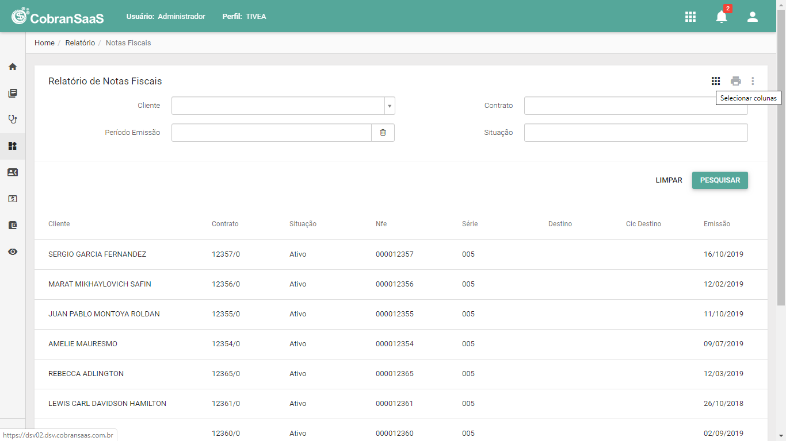786x441 pixels.
Task: Open the dashboard widgets sidebar icon
Action: tap(13, 146)
